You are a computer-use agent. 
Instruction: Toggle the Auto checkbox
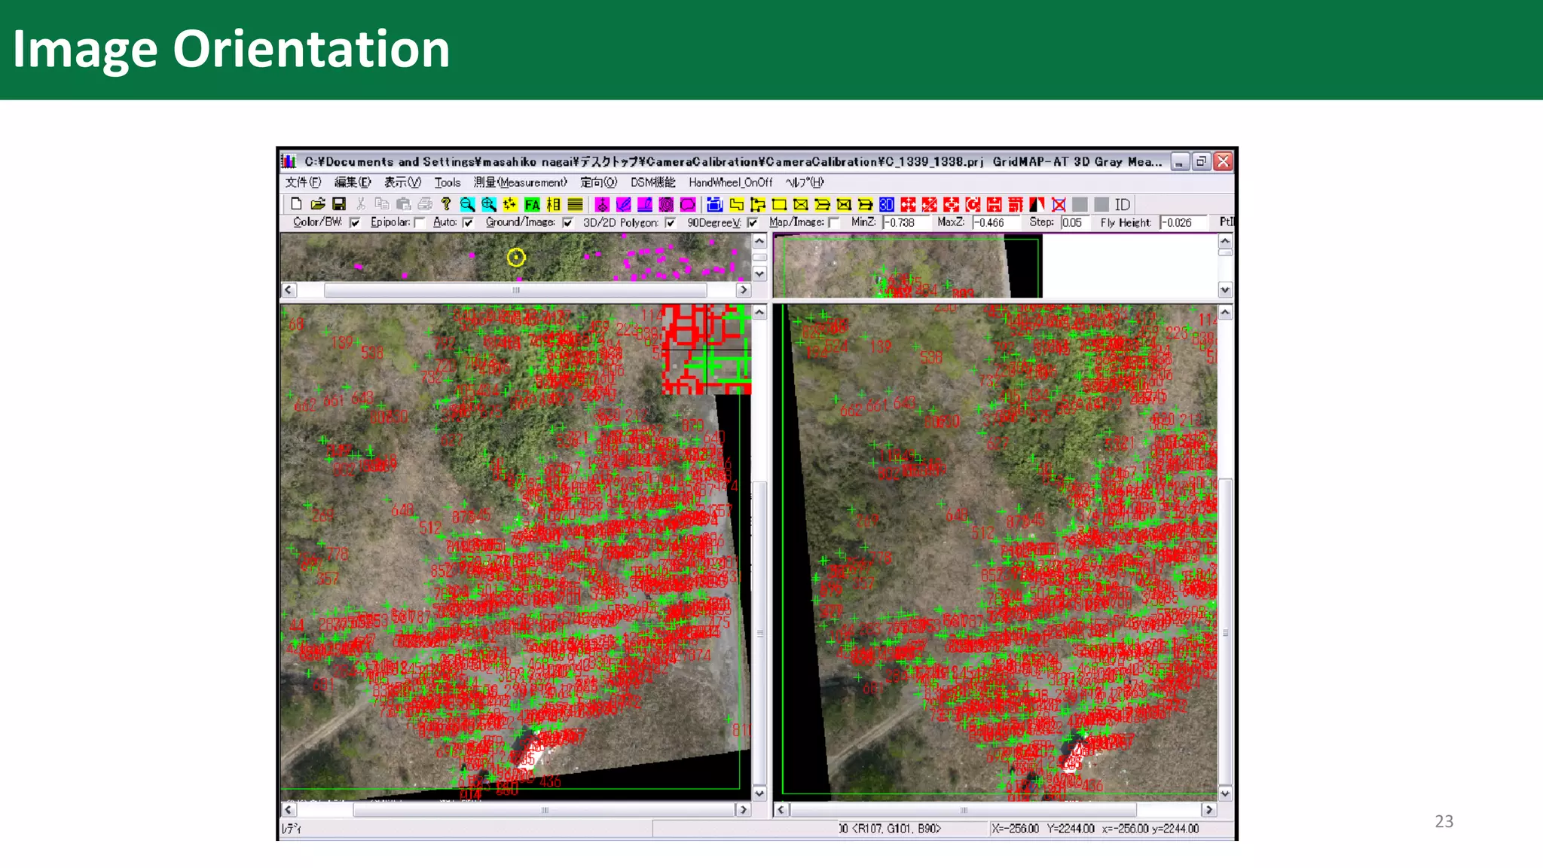[x=468, y=223]
